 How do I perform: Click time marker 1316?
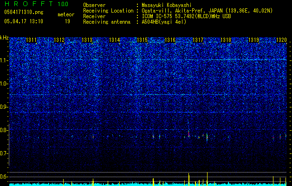point(170,40)
